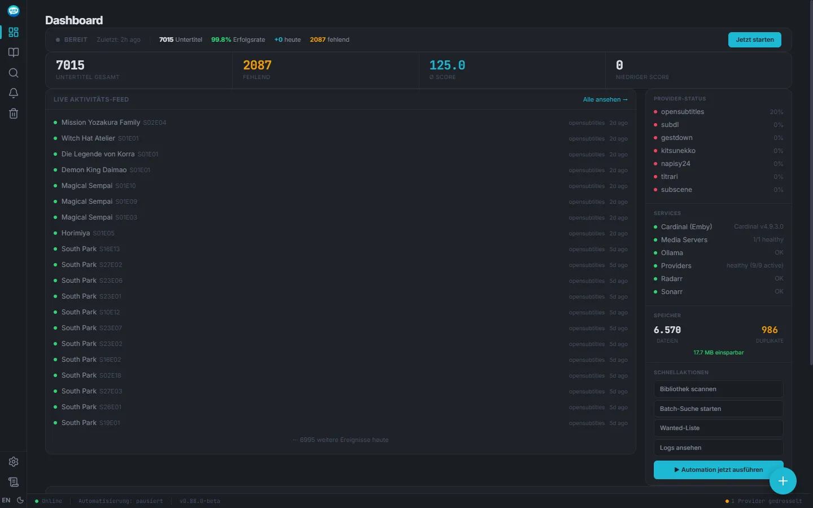Open the Alle ansehen link
The image size is (813, 508).
[605, 99]
